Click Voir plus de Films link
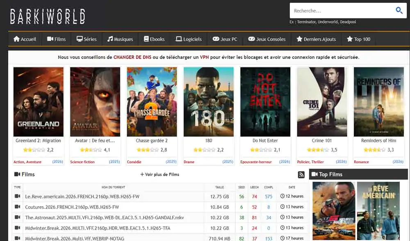 [x=160, y=174]
